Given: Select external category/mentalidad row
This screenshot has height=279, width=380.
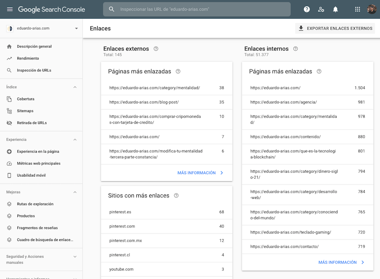Looking at the screenshot, I should pos(167,88).
